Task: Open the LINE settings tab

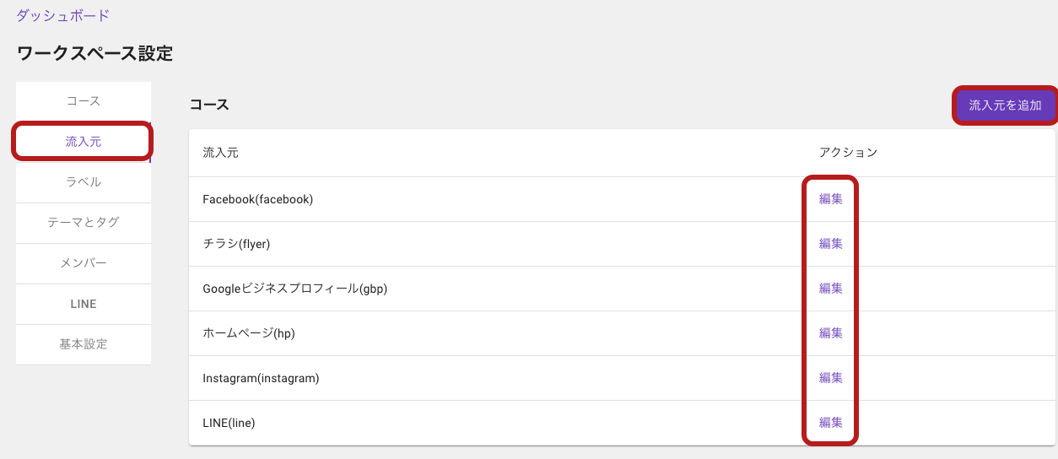Action: 84,304
